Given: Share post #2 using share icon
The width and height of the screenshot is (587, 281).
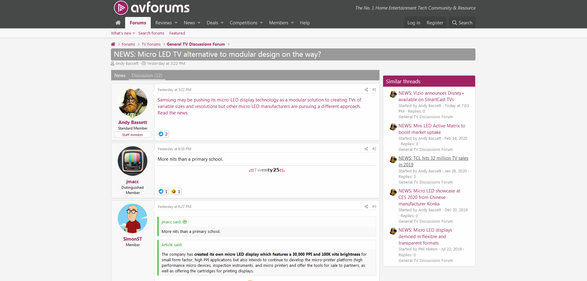Looking at the screenshot, I should point(366,149).
